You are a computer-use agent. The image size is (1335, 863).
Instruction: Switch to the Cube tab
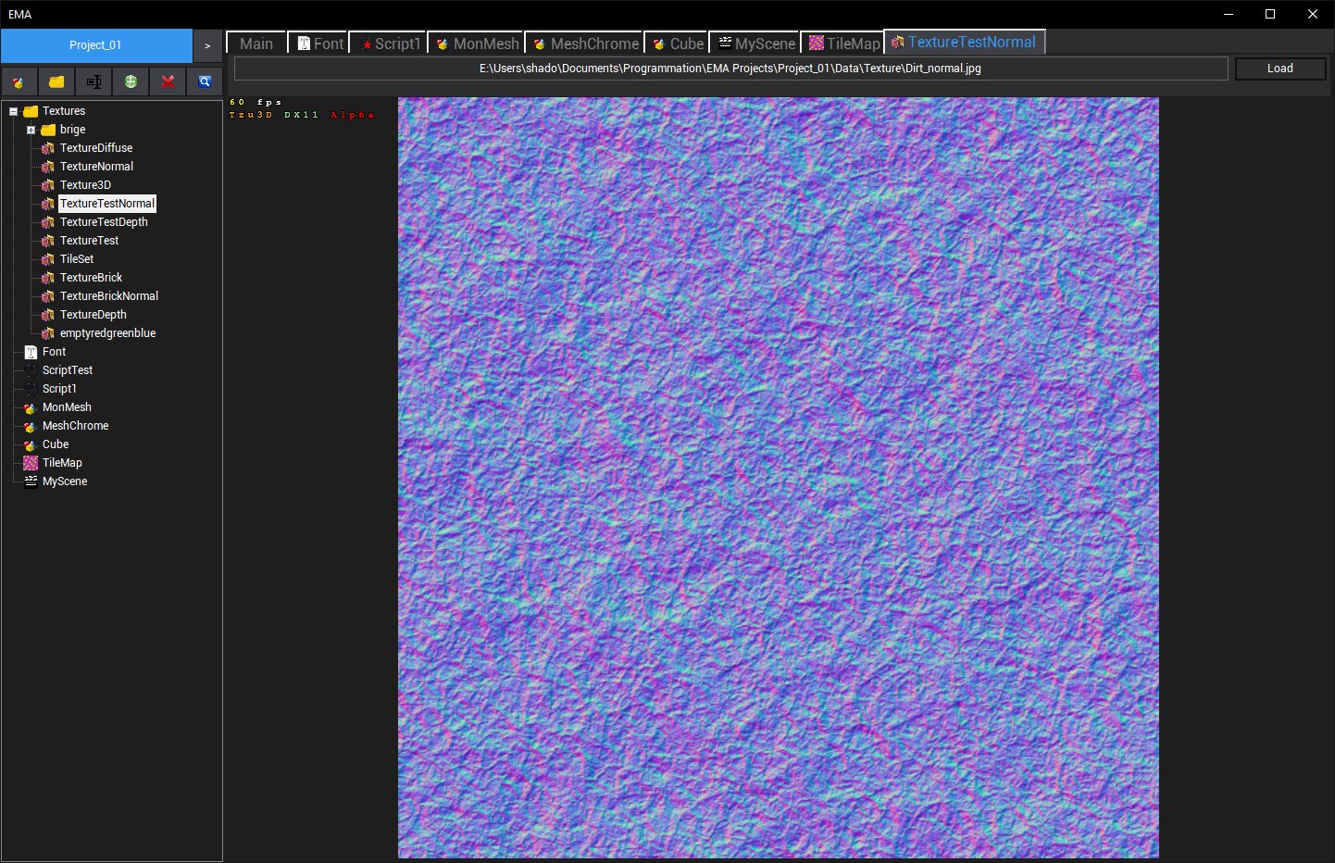click(x=677, y=44)
